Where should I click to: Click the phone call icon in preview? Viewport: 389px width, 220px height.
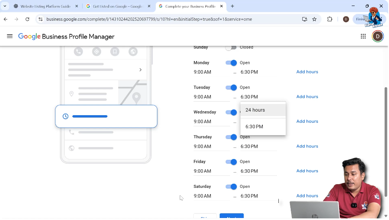point(78,51)
